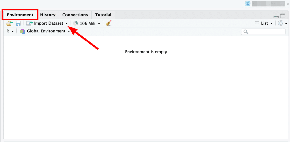The width and height of the screenshot is (290, 142).
Task: Clear objects with the broom icon
Action: tap(108, 23)
